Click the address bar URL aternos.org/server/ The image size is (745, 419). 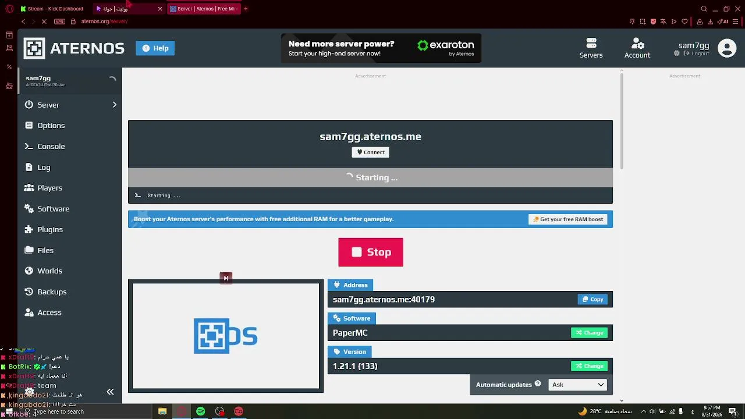pyautogui.click(x=104, y=22)
